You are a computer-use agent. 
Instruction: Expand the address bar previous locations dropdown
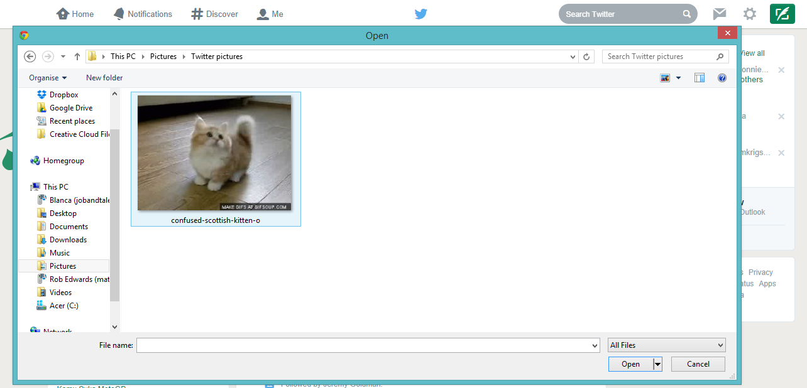tap(573, 57)
